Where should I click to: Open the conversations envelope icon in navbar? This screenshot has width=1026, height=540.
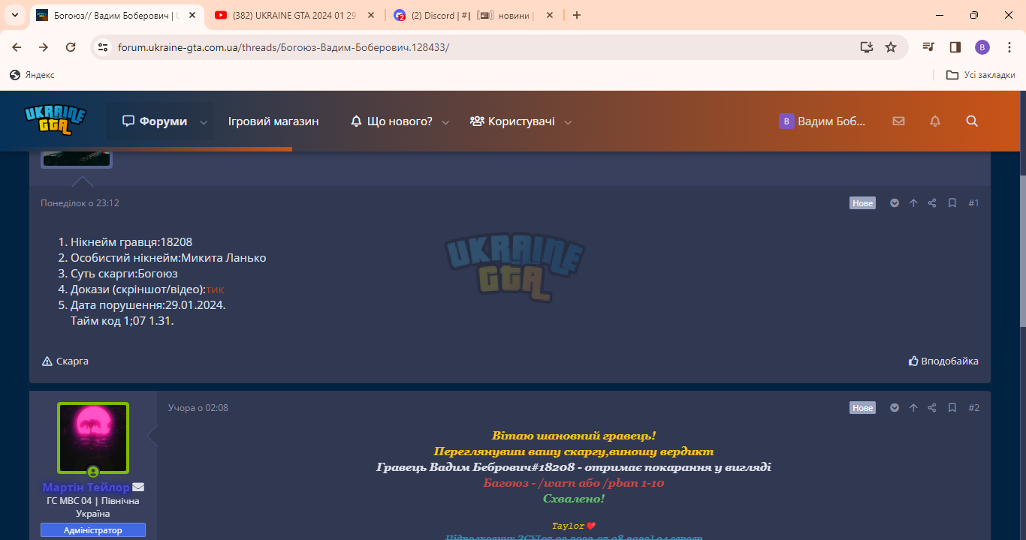(x=898, y=121)
